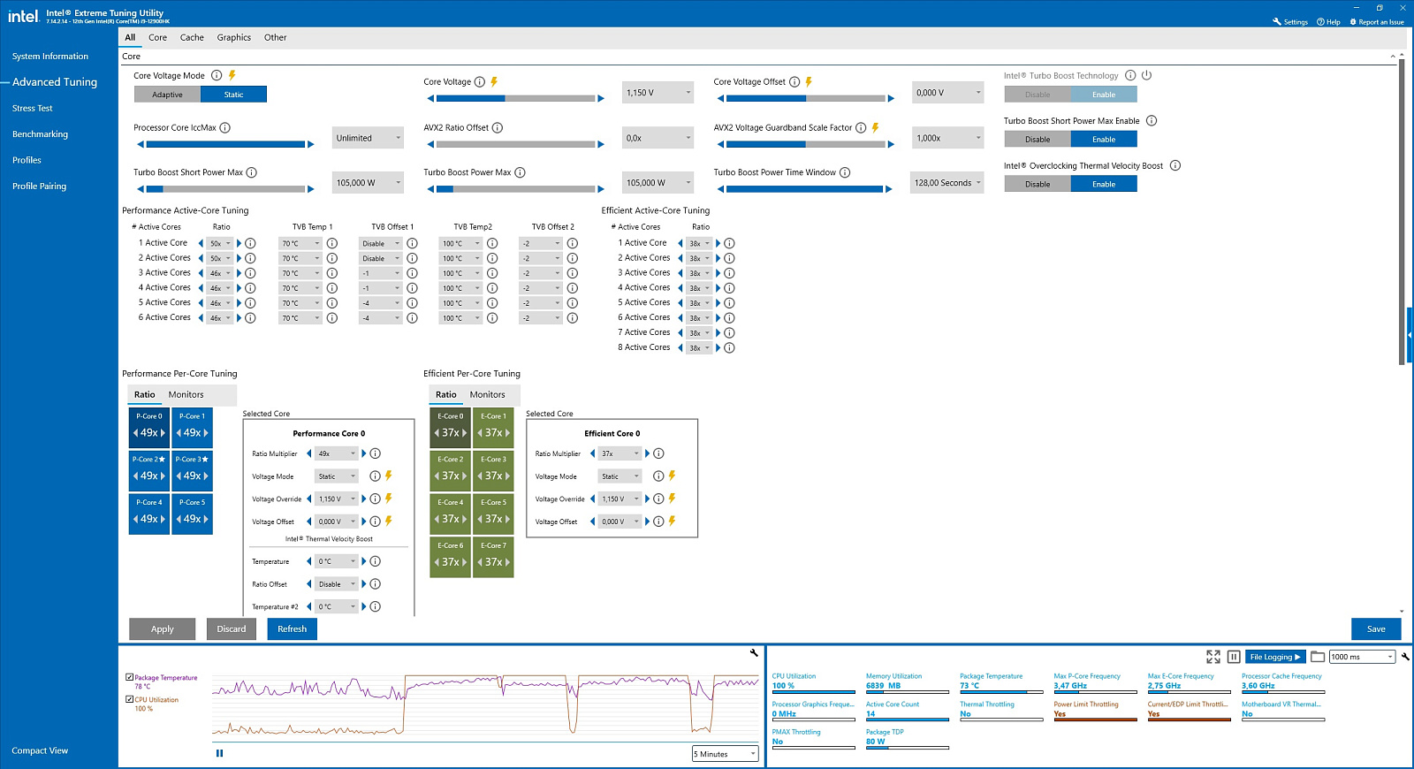Open Core Voltage Offset 0,000 V dropdown
The image size is (1414, 769).
948,93
